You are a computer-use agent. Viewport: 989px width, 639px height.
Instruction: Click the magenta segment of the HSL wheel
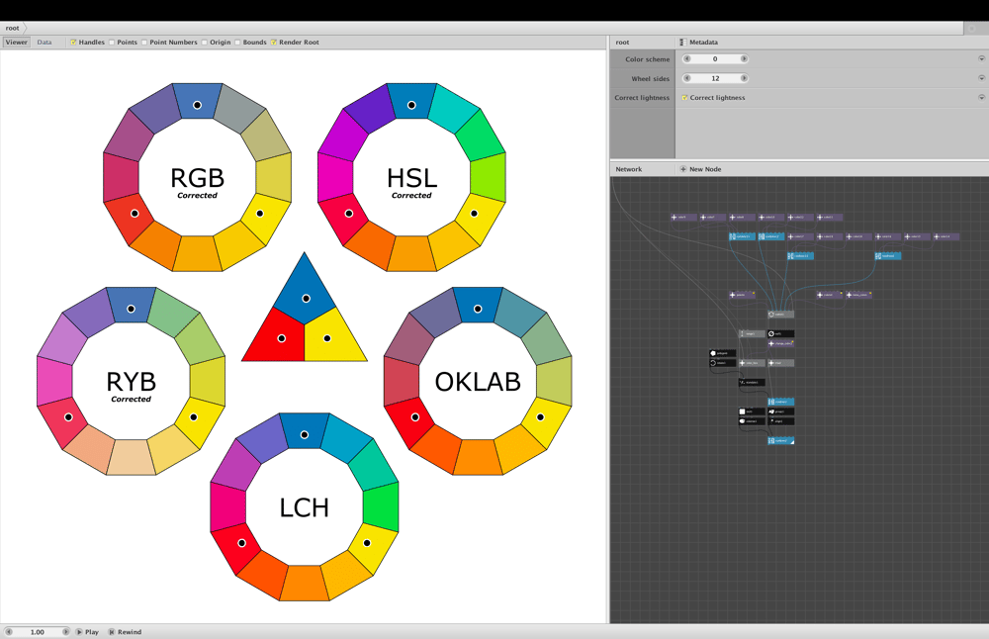tap(335, 177)
